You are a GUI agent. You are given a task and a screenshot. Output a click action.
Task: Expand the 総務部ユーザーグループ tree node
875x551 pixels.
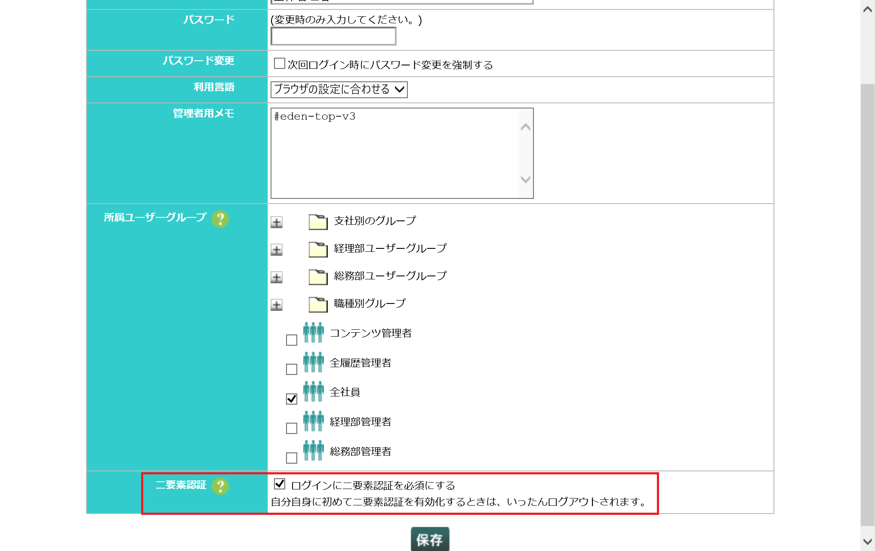tap(277, 278)
